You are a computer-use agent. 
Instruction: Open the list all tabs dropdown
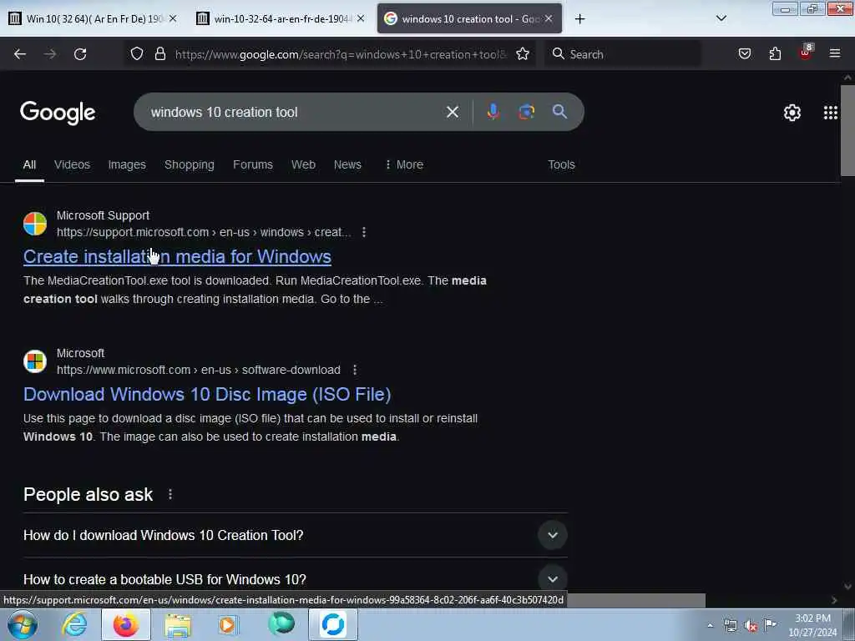coord(721,18)
